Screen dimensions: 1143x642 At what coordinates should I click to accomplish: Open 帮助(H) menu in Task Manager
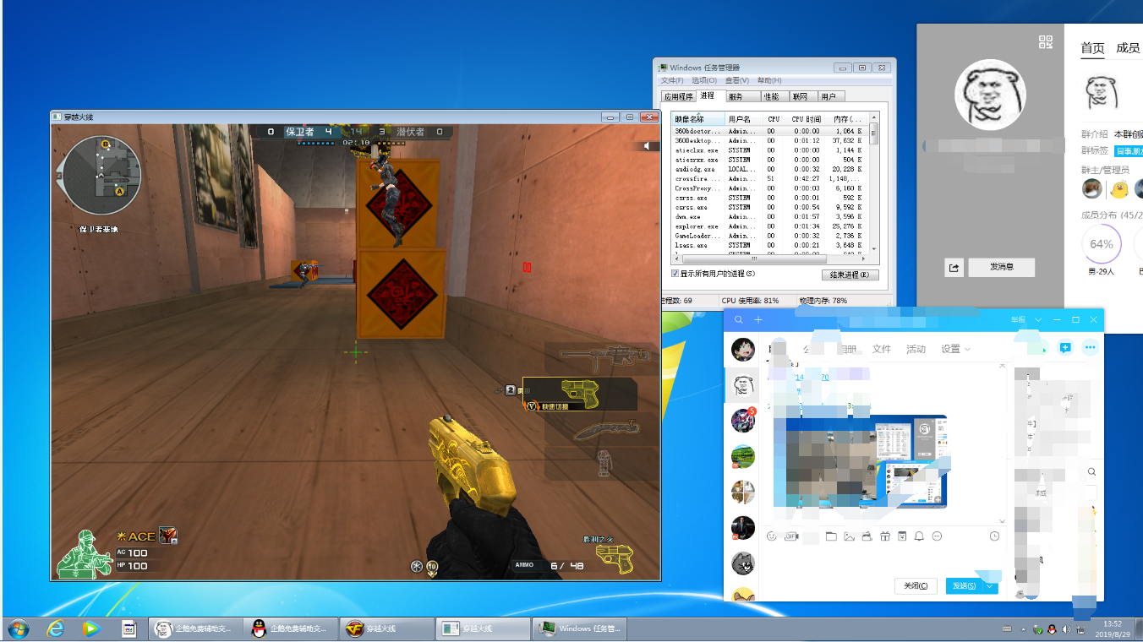769,80
